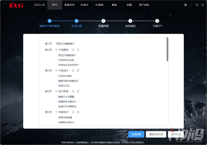Screen dimensions: 207x145
Task: Go to step 2 circle 生成大纲
Action: point(76,21)
